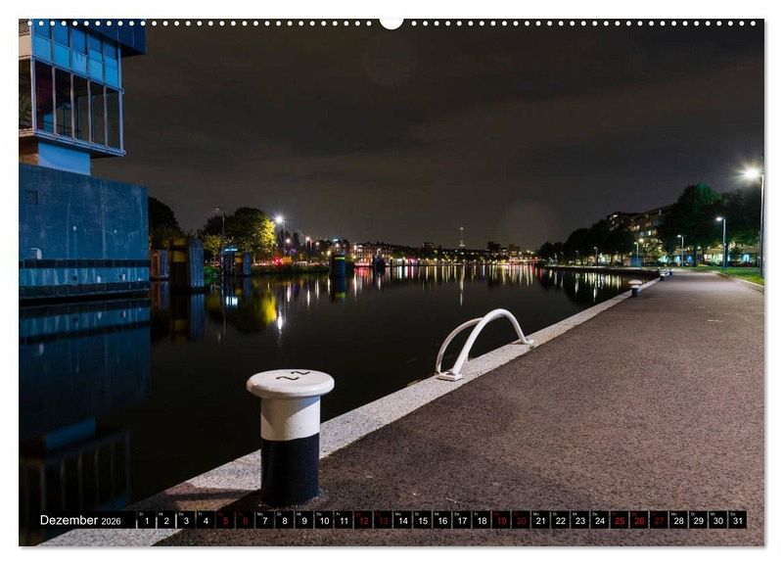
Task: Select red day 27 in the calendar strip
Action: pyautogui.click(x=659, y=520)
